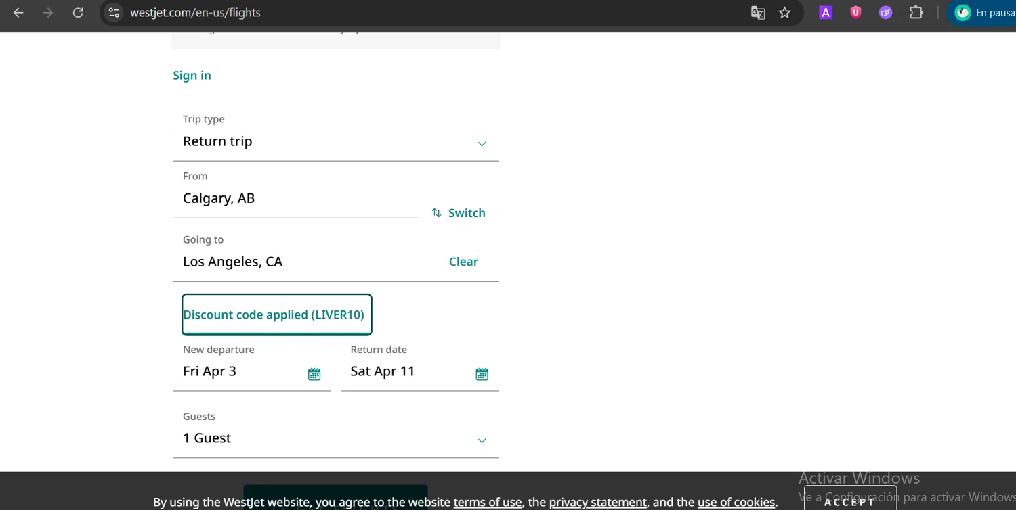Open the New departure calendar icon
1016x510 pixels.
(x=314, y=374)
